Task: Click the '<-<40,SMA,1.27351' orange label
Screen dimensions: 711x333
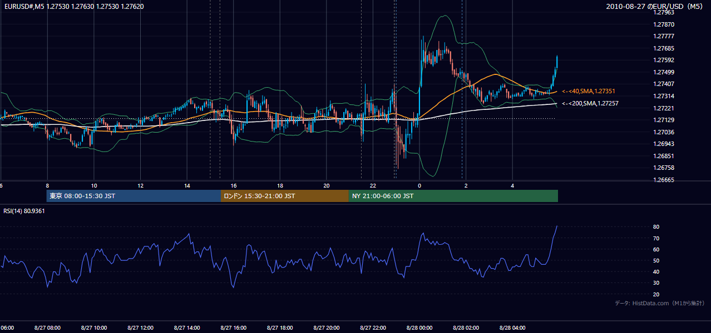Action: (589, 91)
